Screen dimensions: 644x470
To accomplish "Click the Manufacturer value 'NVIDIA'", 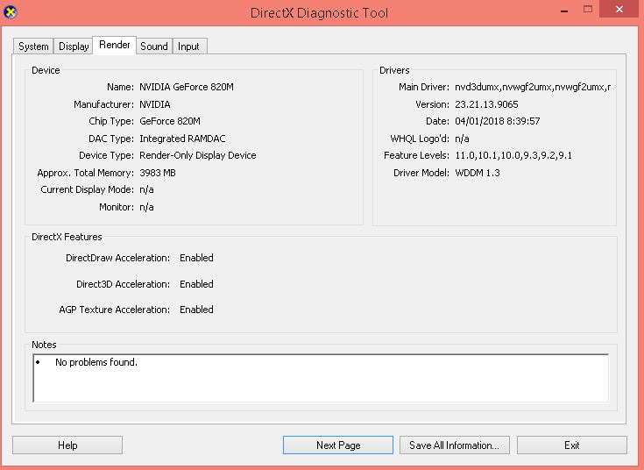I will click(155, 104).
